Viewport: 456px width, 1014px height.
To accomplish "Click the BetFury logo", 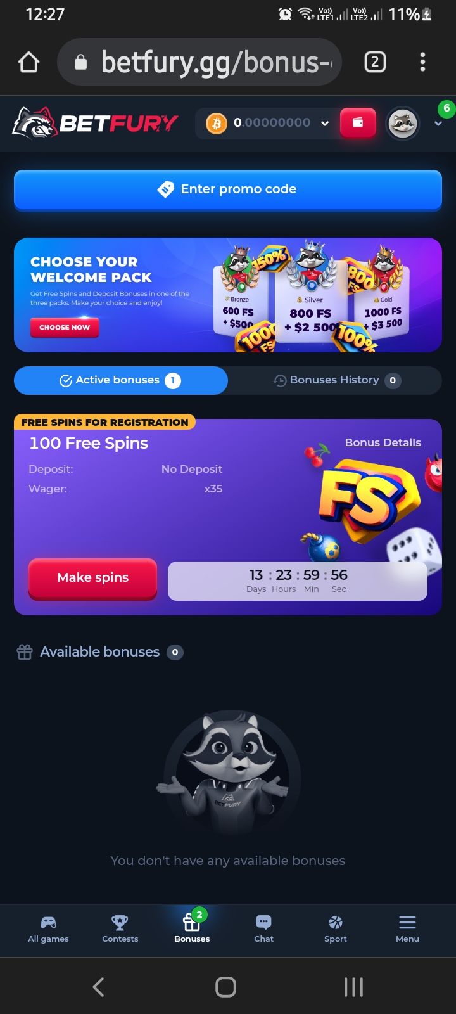I will [95, 123].
